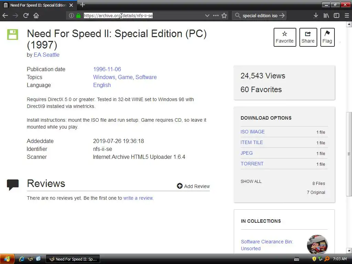The width and height of the screenshot is (352, 264).
Task: Open the Windows Start menu
Action: (7, 259)
